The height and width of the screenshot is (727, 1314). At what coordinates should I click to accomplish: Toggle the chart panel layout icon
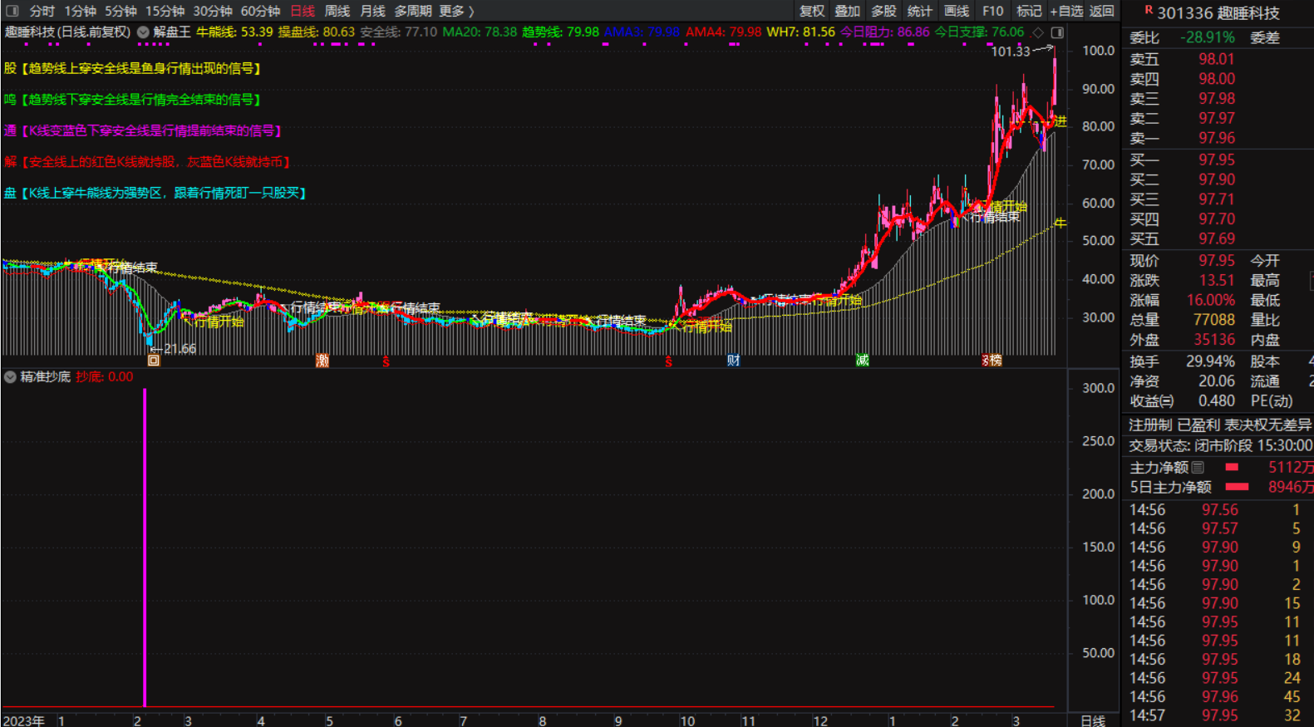coord(1057,32)
